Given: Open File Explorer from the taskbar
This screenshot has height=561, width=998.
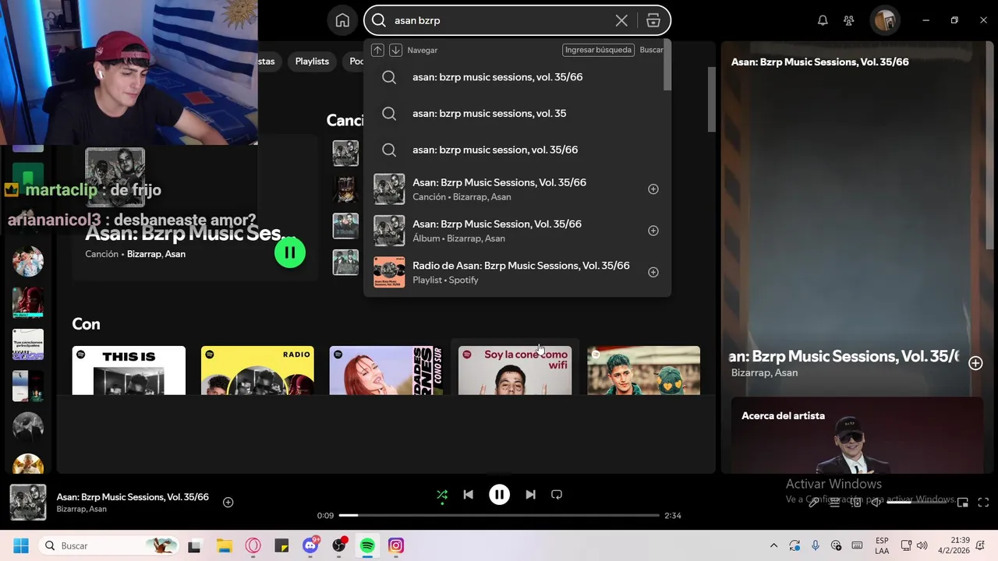Looking at the screenshot, I should pos(225,545).
